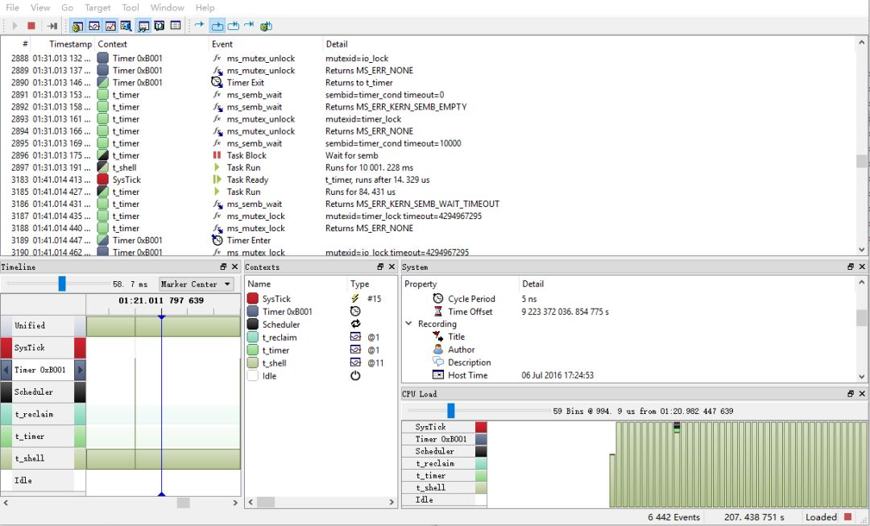The width and height of the screenshot is (870, 526).
Task: Select event row 2897 for t_shell
Action: pyautogui.click(x=121, y=167)
